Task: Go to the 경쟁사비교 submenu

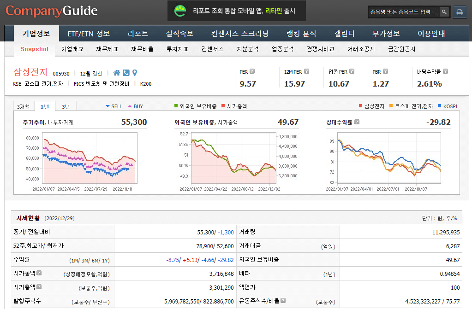Action: coord(321,49)
